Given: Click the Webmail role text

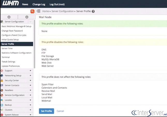Looking at the screenshot, I should pos(46,101).
